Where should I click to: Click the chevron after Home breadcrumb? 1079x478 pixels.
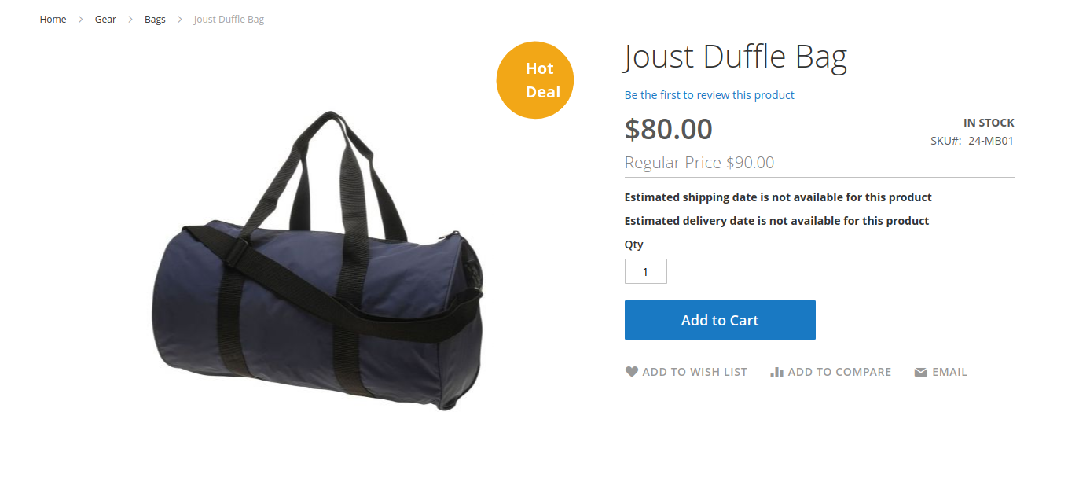[81, 20]
